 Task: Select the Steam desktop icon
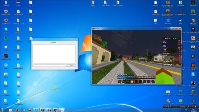tap(180, 21)
